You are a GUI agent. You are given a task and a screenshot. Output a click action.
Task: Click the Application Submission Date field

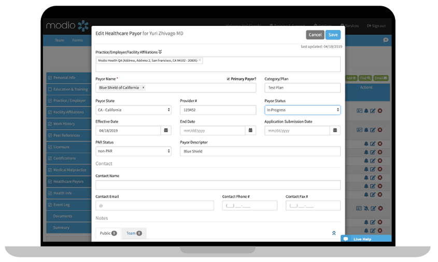(297, 131)
